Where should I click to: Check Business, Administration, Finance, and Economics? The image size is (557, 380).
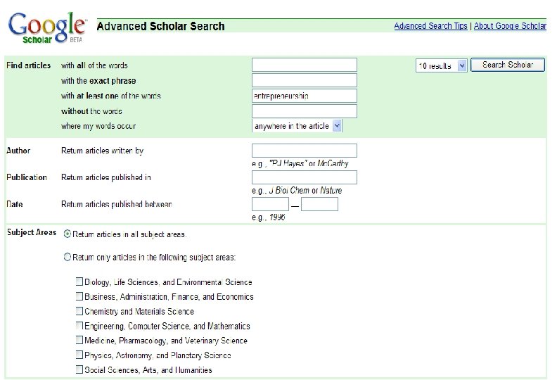(79, 296)
